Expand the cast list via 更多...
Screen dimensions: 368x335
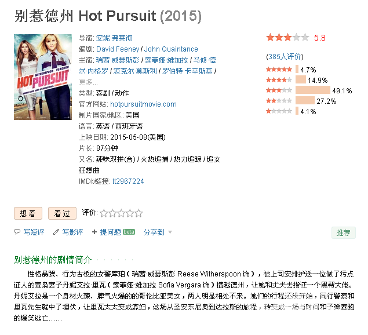(88, 82)
